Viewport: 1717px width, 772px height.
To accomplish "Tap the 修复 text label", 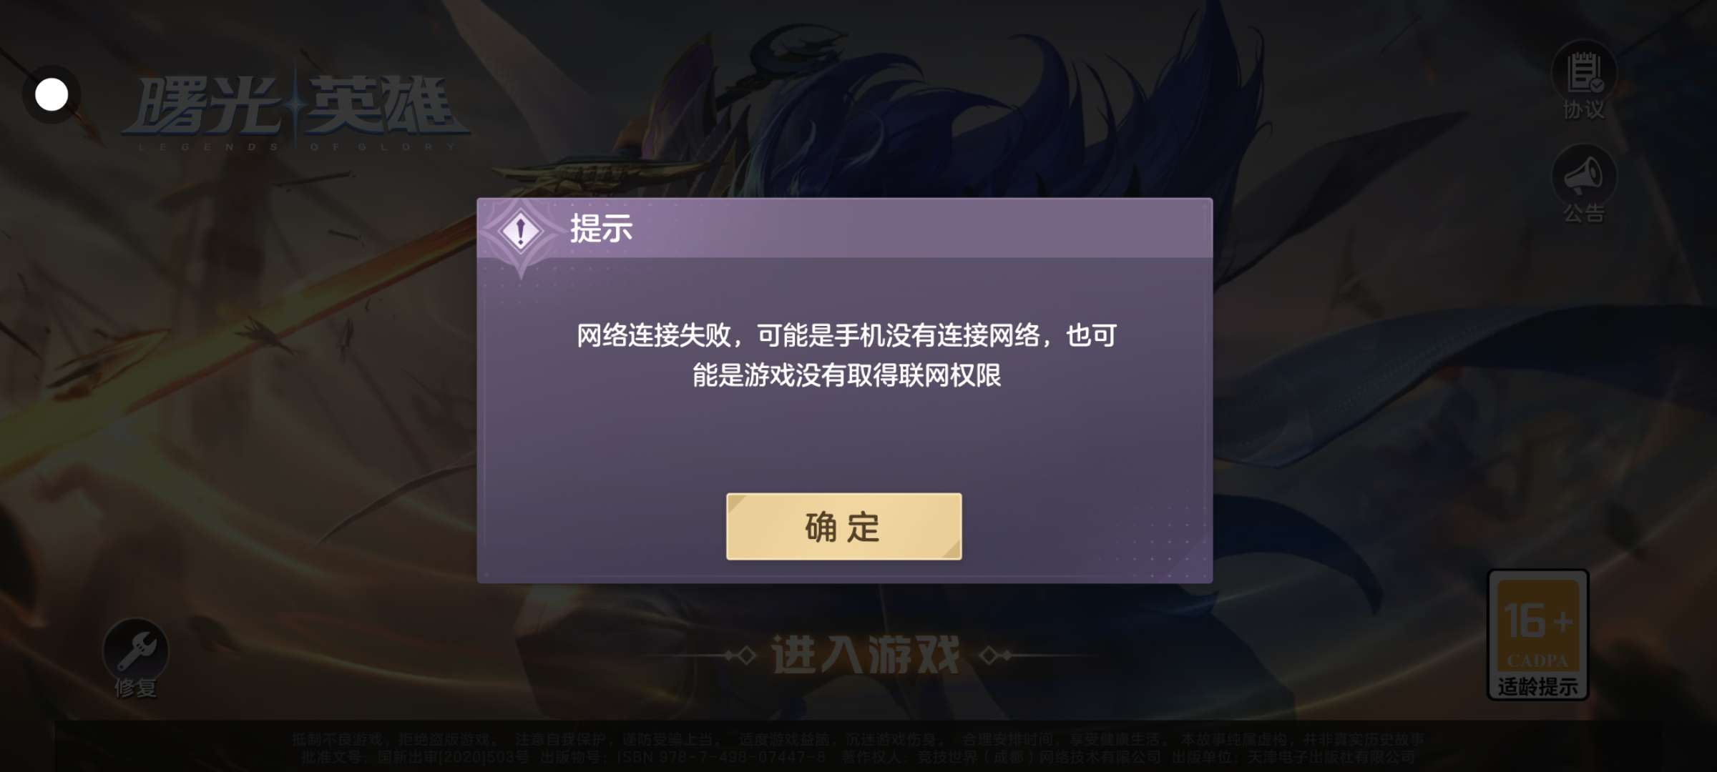I will (135, 688).
